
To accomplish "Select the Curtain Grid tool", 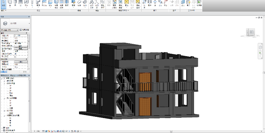I will [x=62, y=4].
